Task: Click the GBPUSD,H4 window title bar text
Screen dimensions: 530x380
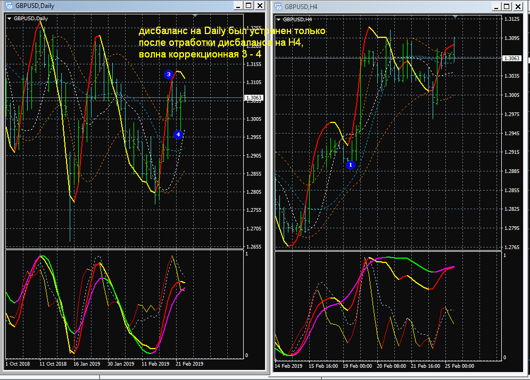Action: tap(301, 7)
